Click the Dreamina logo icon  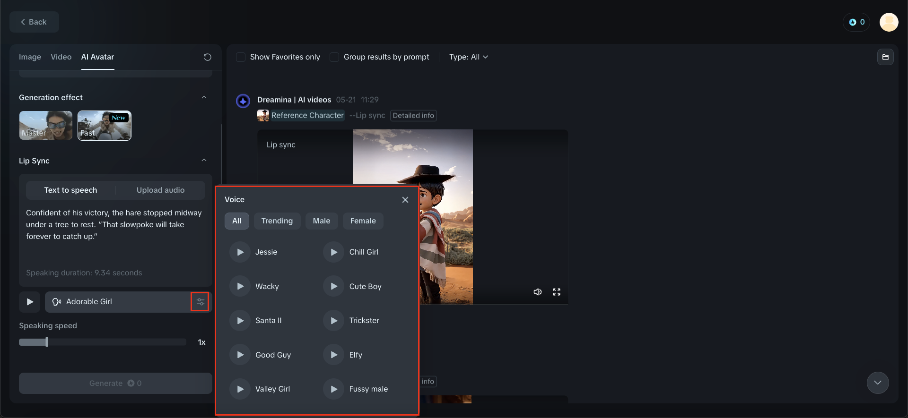tap(243, 101)
